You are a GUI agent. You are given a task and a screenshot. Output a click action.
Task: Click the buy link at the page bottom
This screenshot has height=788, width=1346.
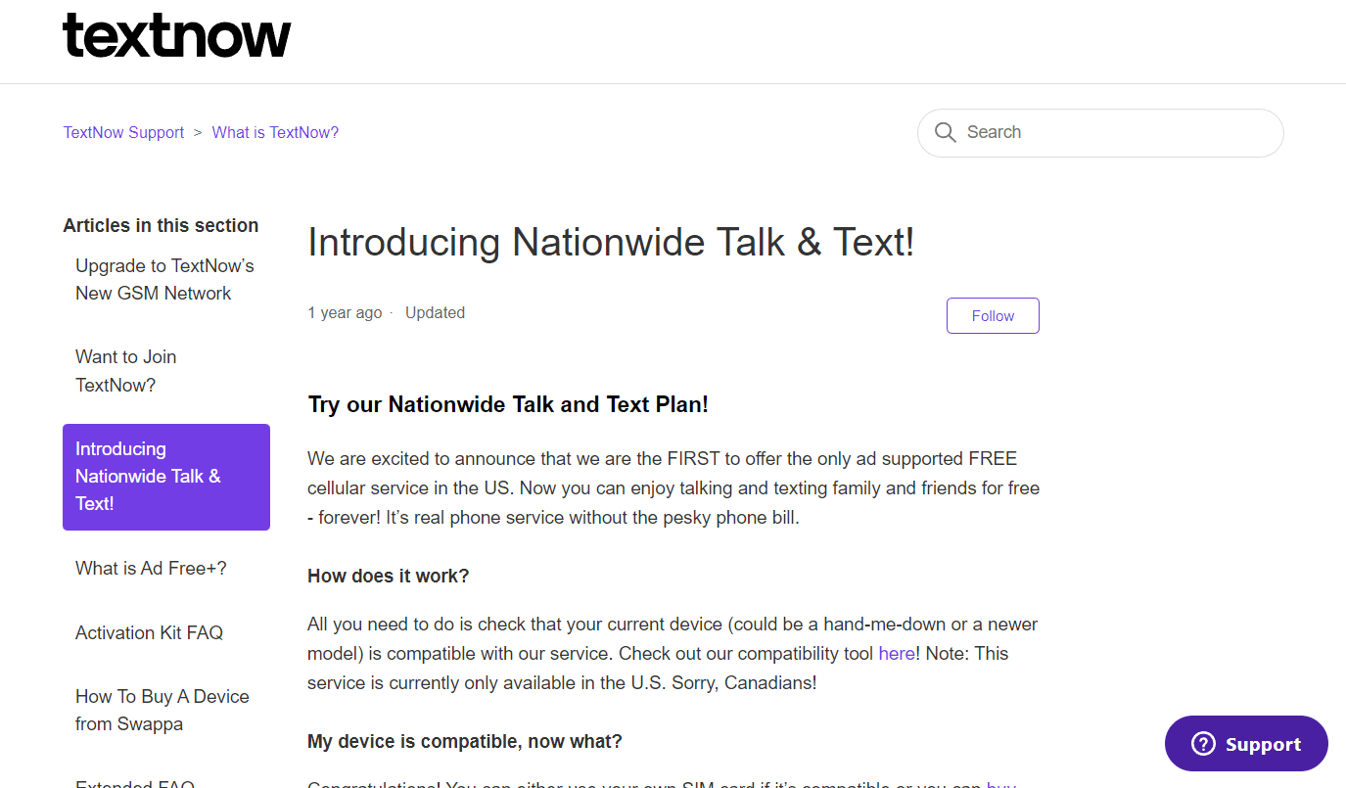(1001, 783)
